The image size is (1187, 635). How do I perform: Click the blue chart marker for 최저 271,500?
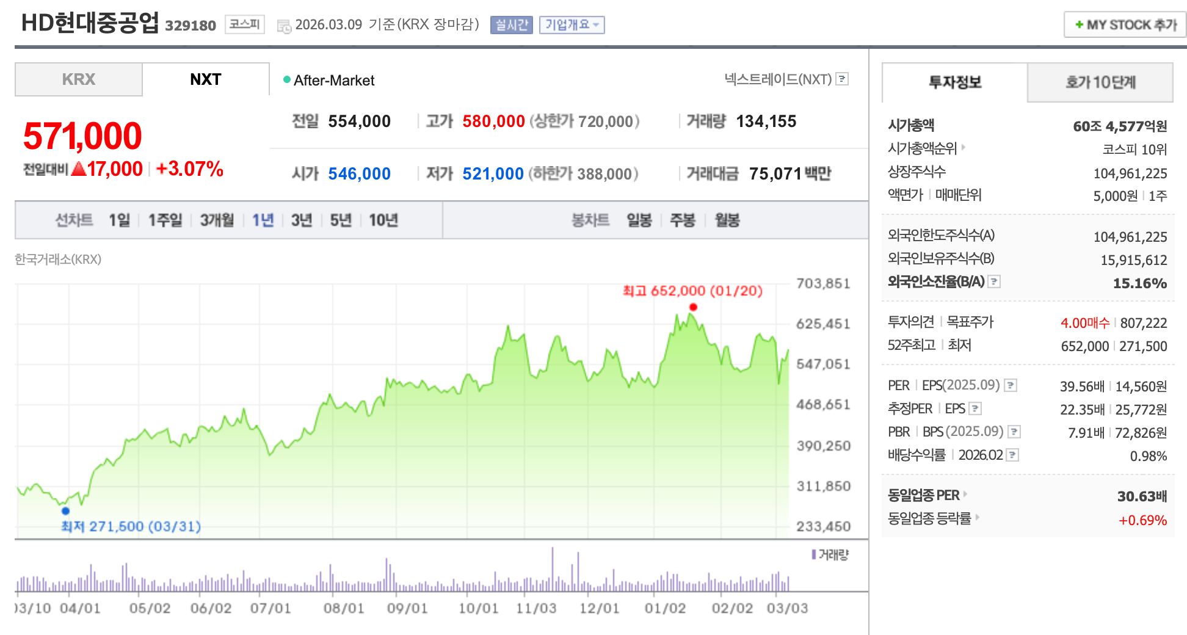point(65,511)
